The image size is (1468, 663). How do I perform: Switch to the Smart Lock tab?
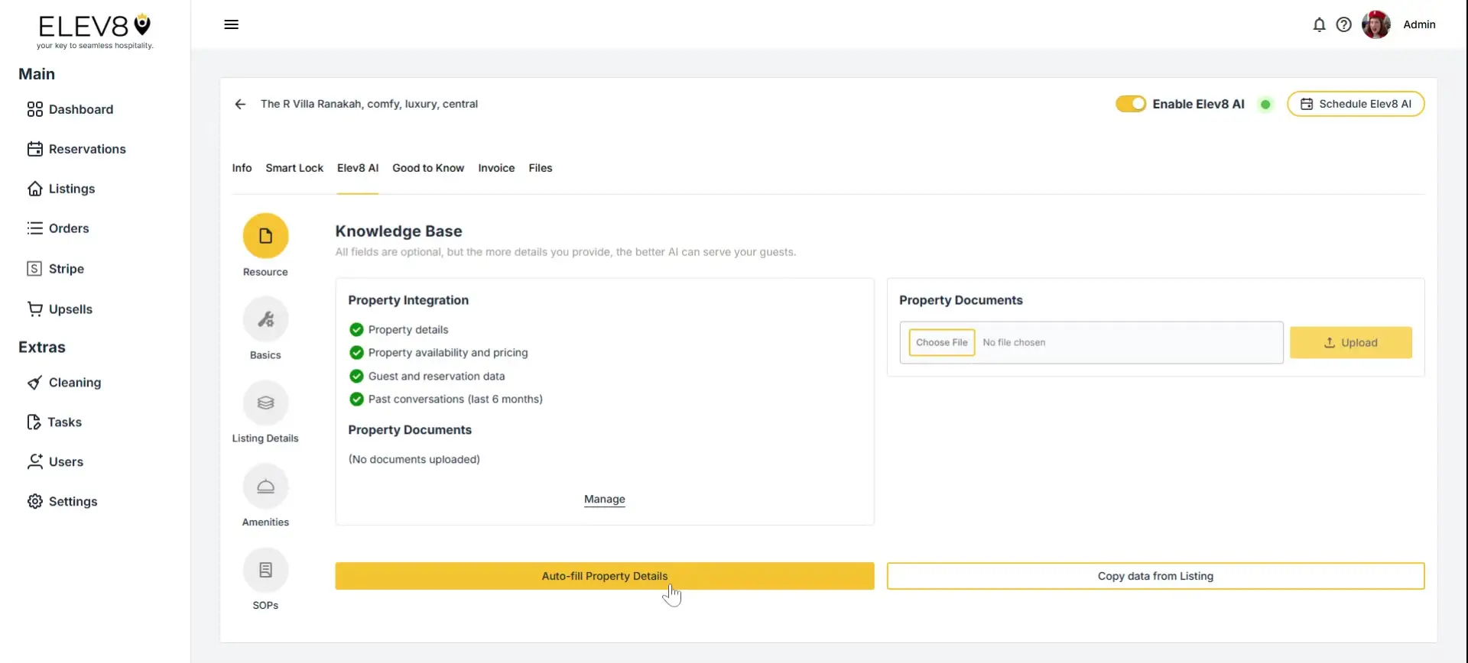(x=294, y=168)
